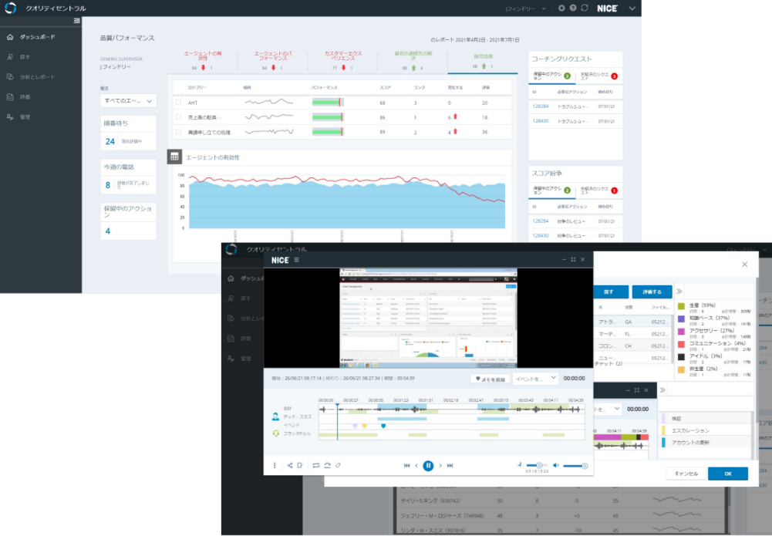This screenshot has height=536, width=772.
Task: Expand the J.フィンドリー user dropdown
Action: point(525,8)
